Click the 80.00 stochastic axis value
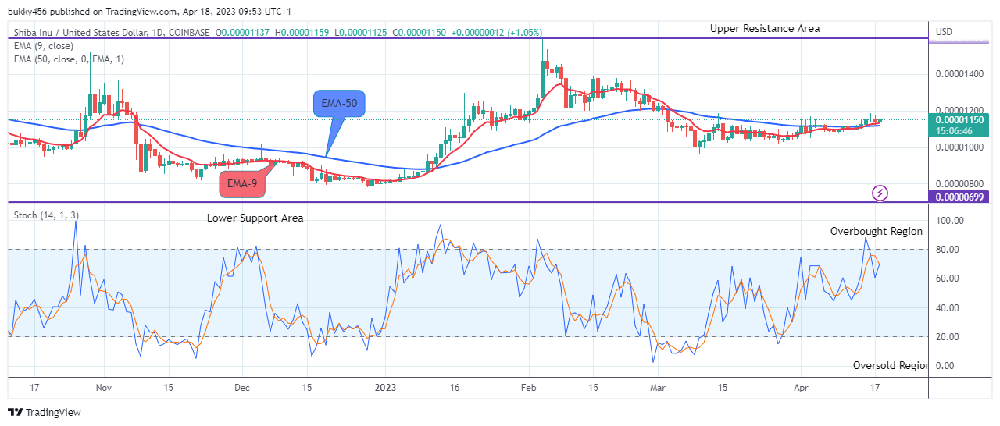Image resolution: width=1000 pixels, height=426 pixels. 947,250
